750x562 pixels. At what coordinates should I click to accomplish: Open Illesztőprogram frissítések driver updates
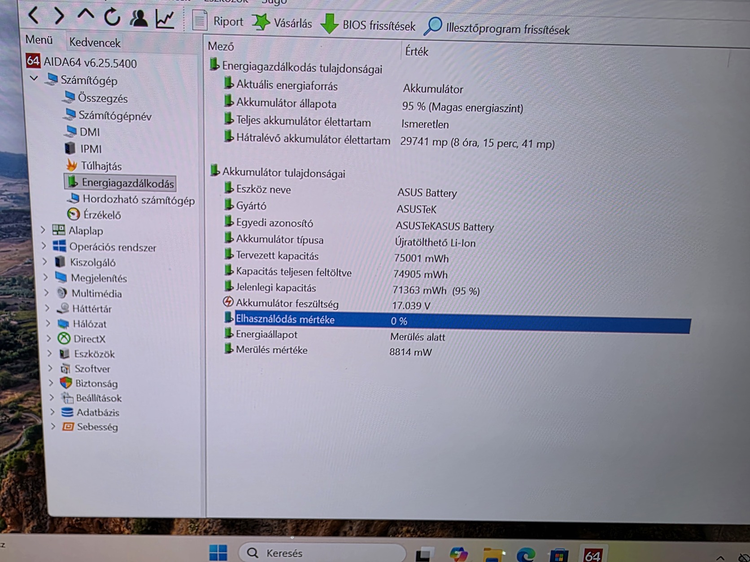497,28
